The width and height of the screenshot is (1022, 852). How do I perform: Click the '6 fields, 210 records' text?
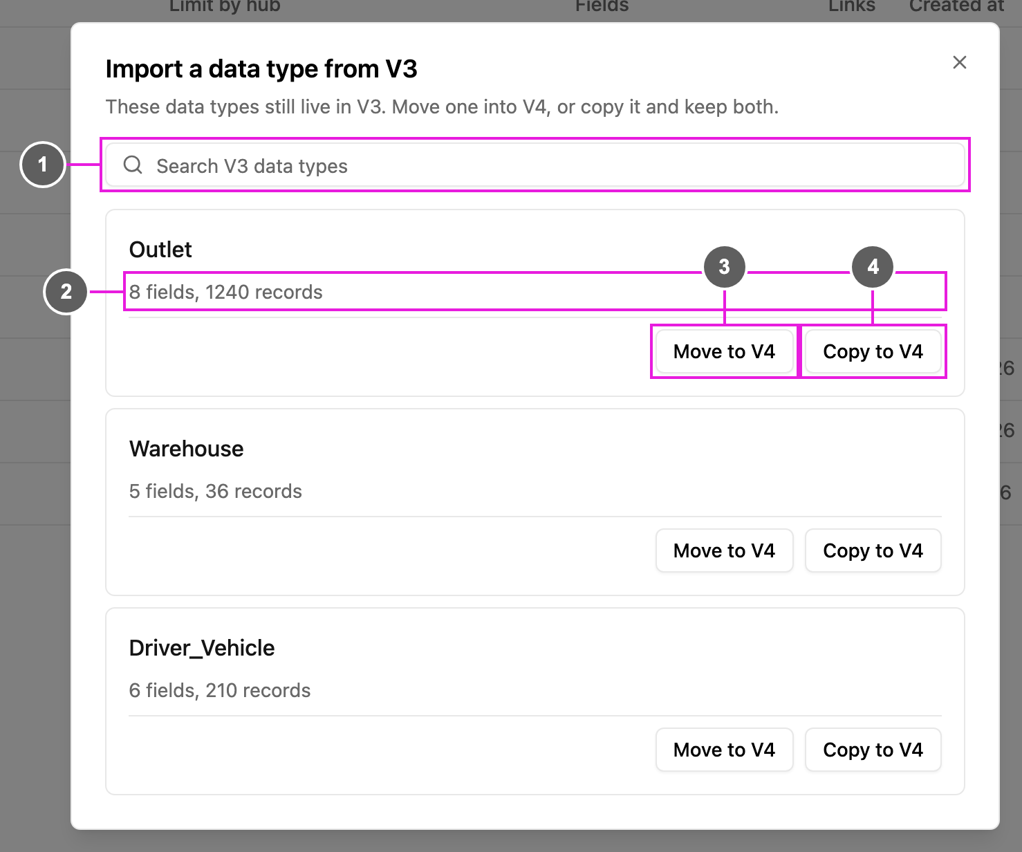coord(219,690)
